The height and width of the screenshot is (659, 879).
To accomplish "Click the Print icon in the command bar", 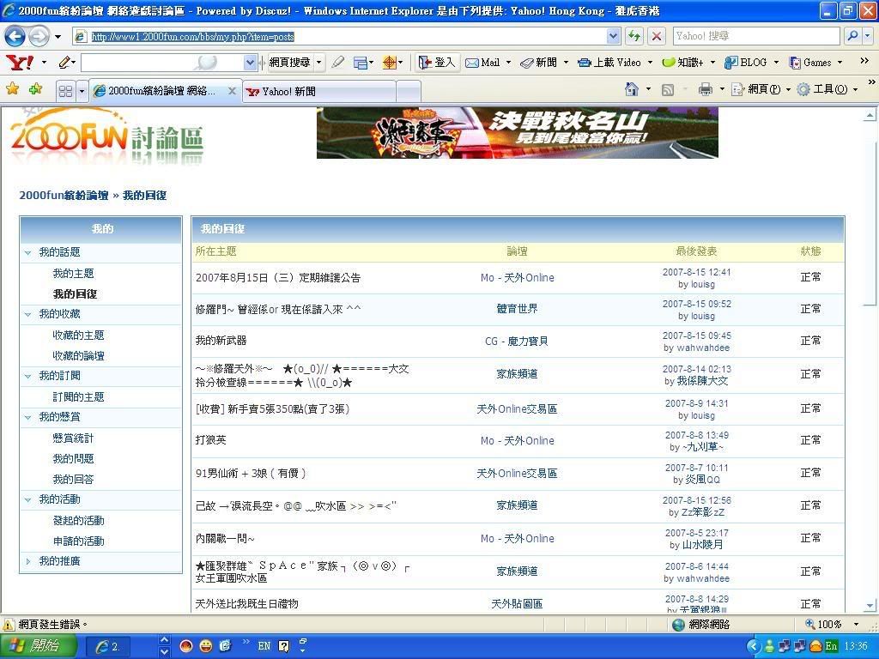I will pyautogui.click(x=706, y=89).
